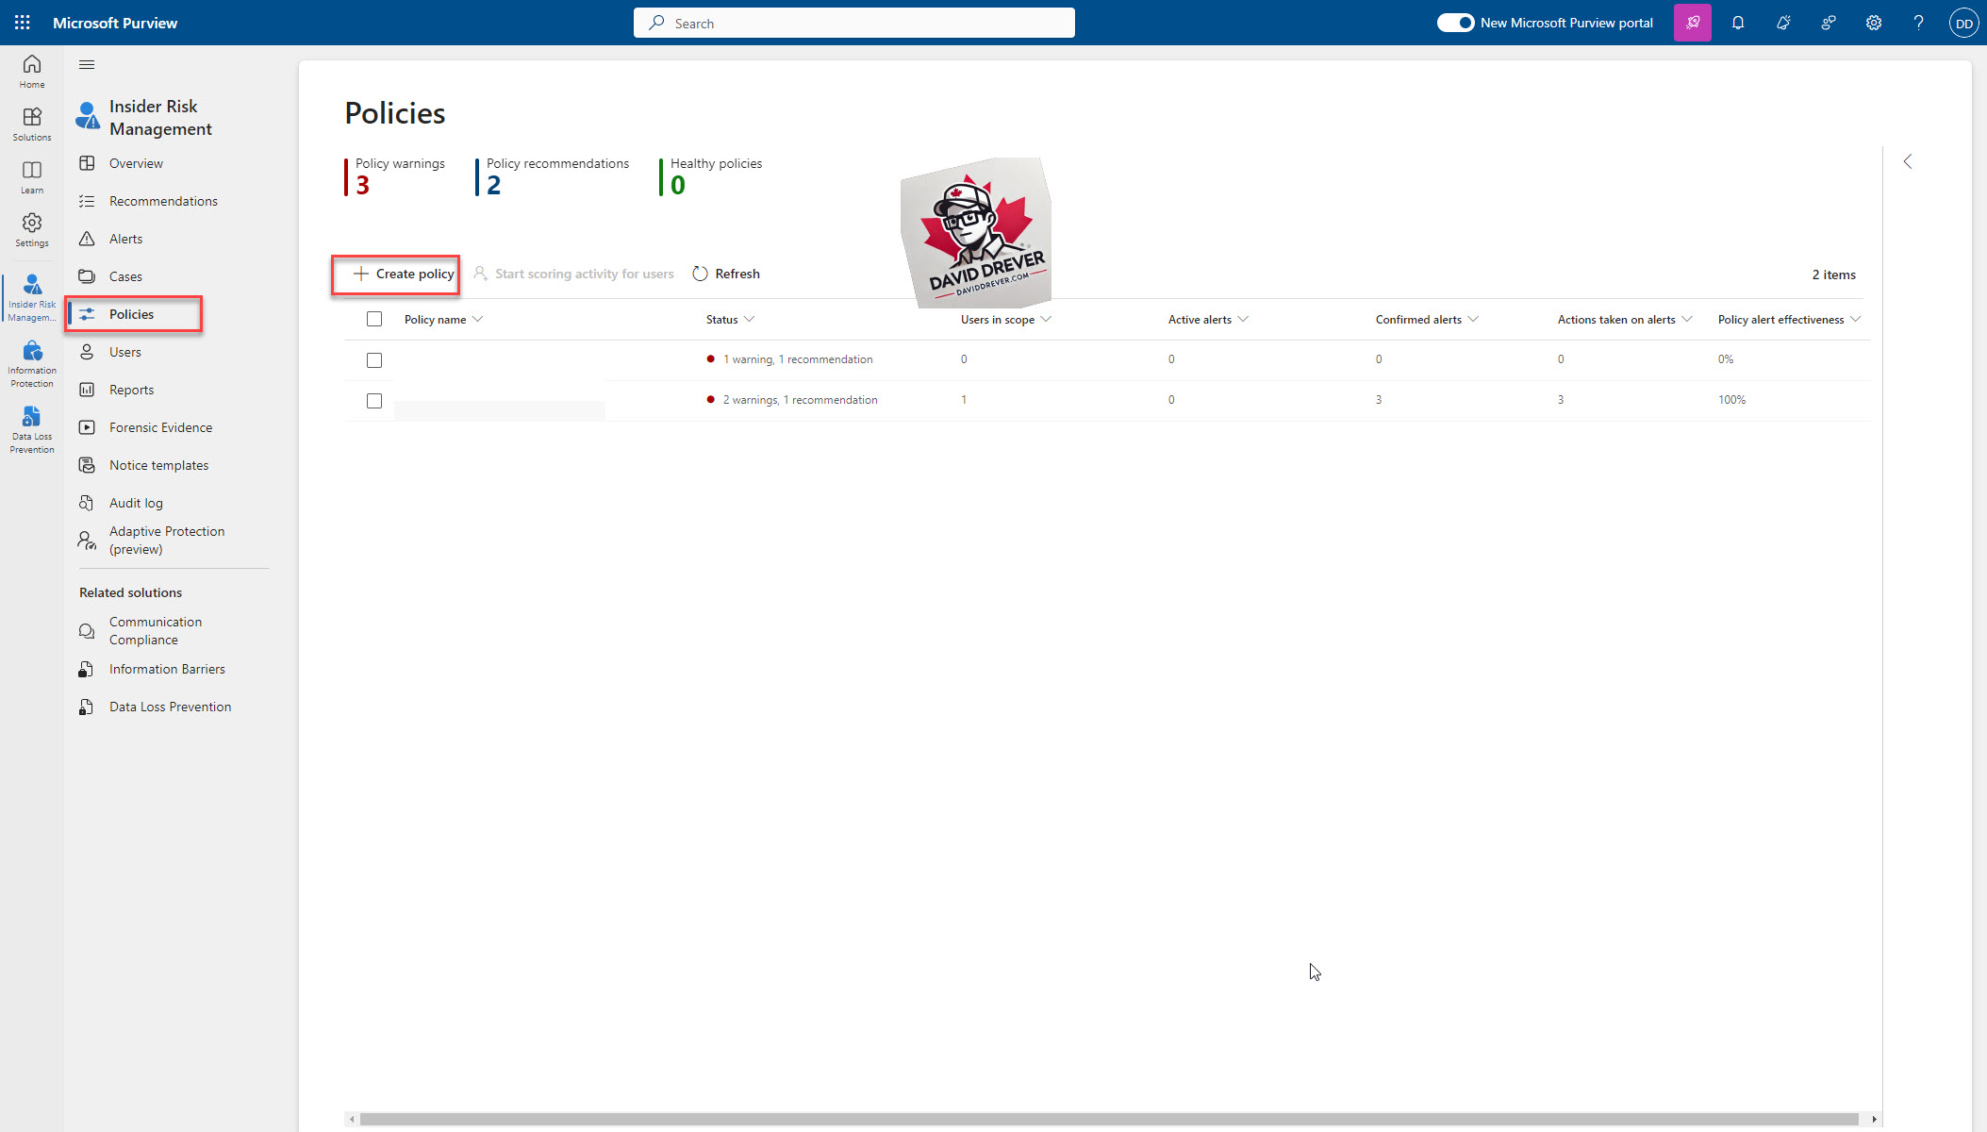Open the app launcher waffle icon
This screenshot has width=1987, height=1132.
(x=23, y=23)
